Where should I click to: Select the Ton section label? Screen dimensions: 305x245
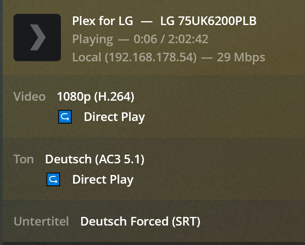coord(24,159)
